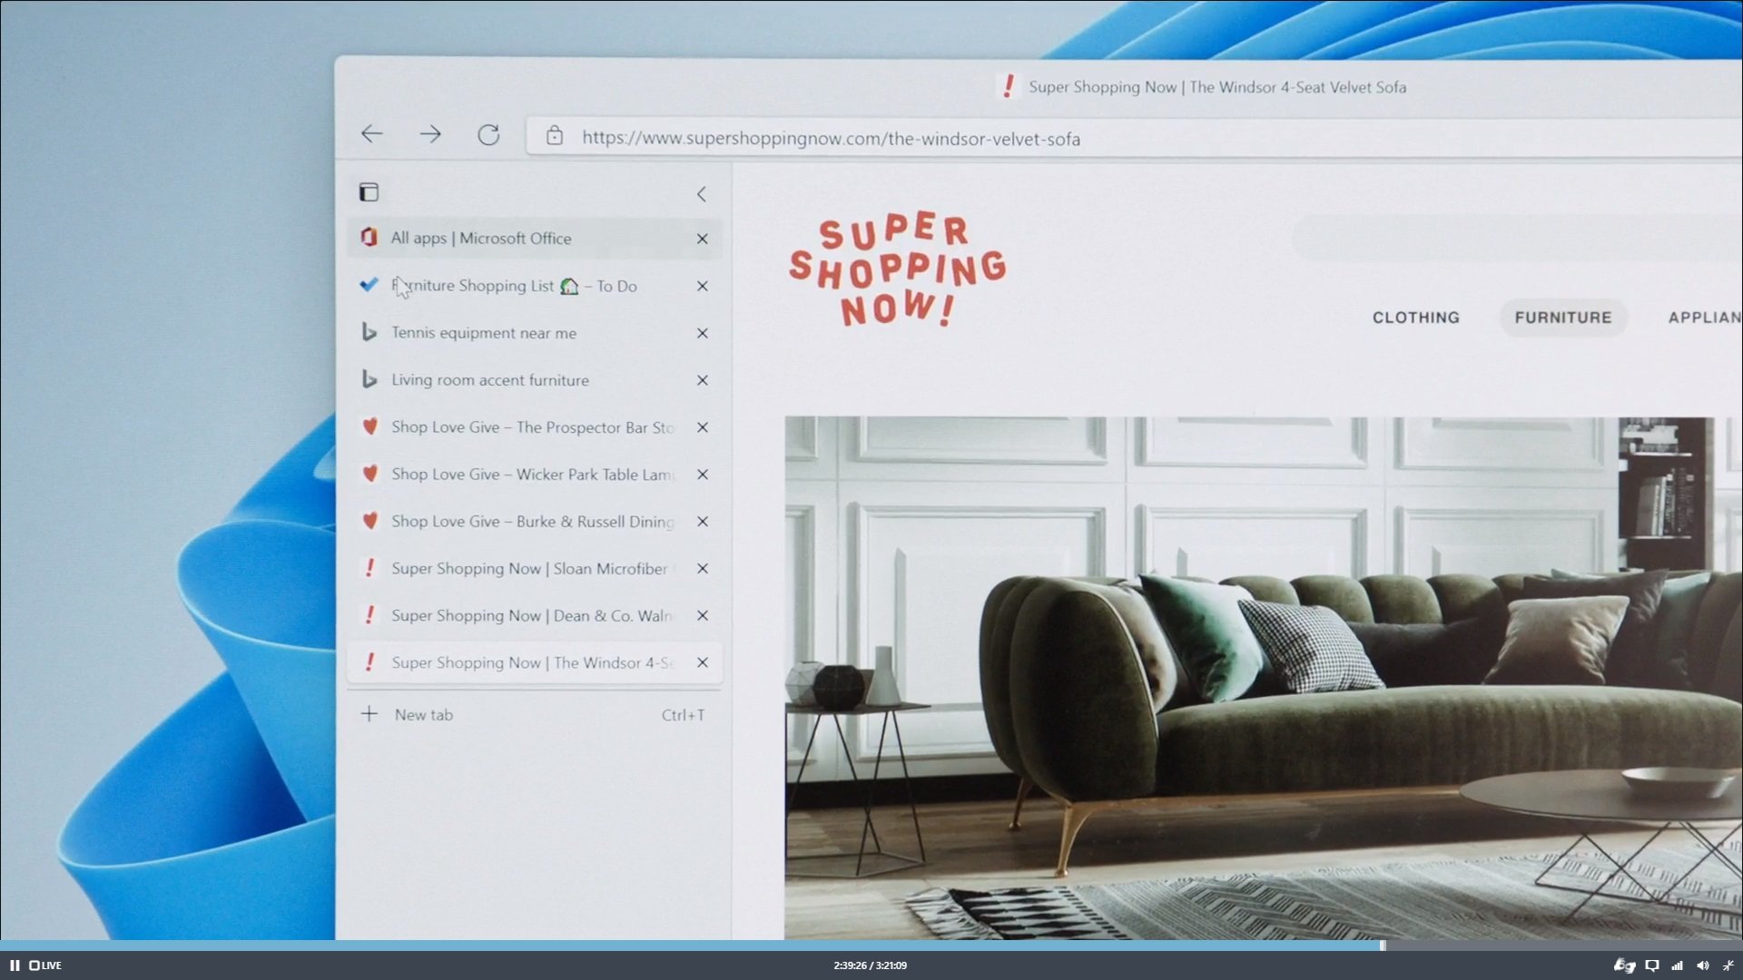
Task: Click heart icon beside Burke & Russell Dining
Action: [369, 521]
